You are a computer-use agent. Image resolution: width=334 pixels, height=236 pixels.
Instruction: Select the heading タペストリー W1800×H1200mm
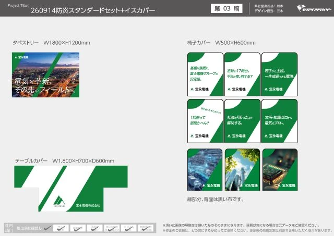click(51, 43)
